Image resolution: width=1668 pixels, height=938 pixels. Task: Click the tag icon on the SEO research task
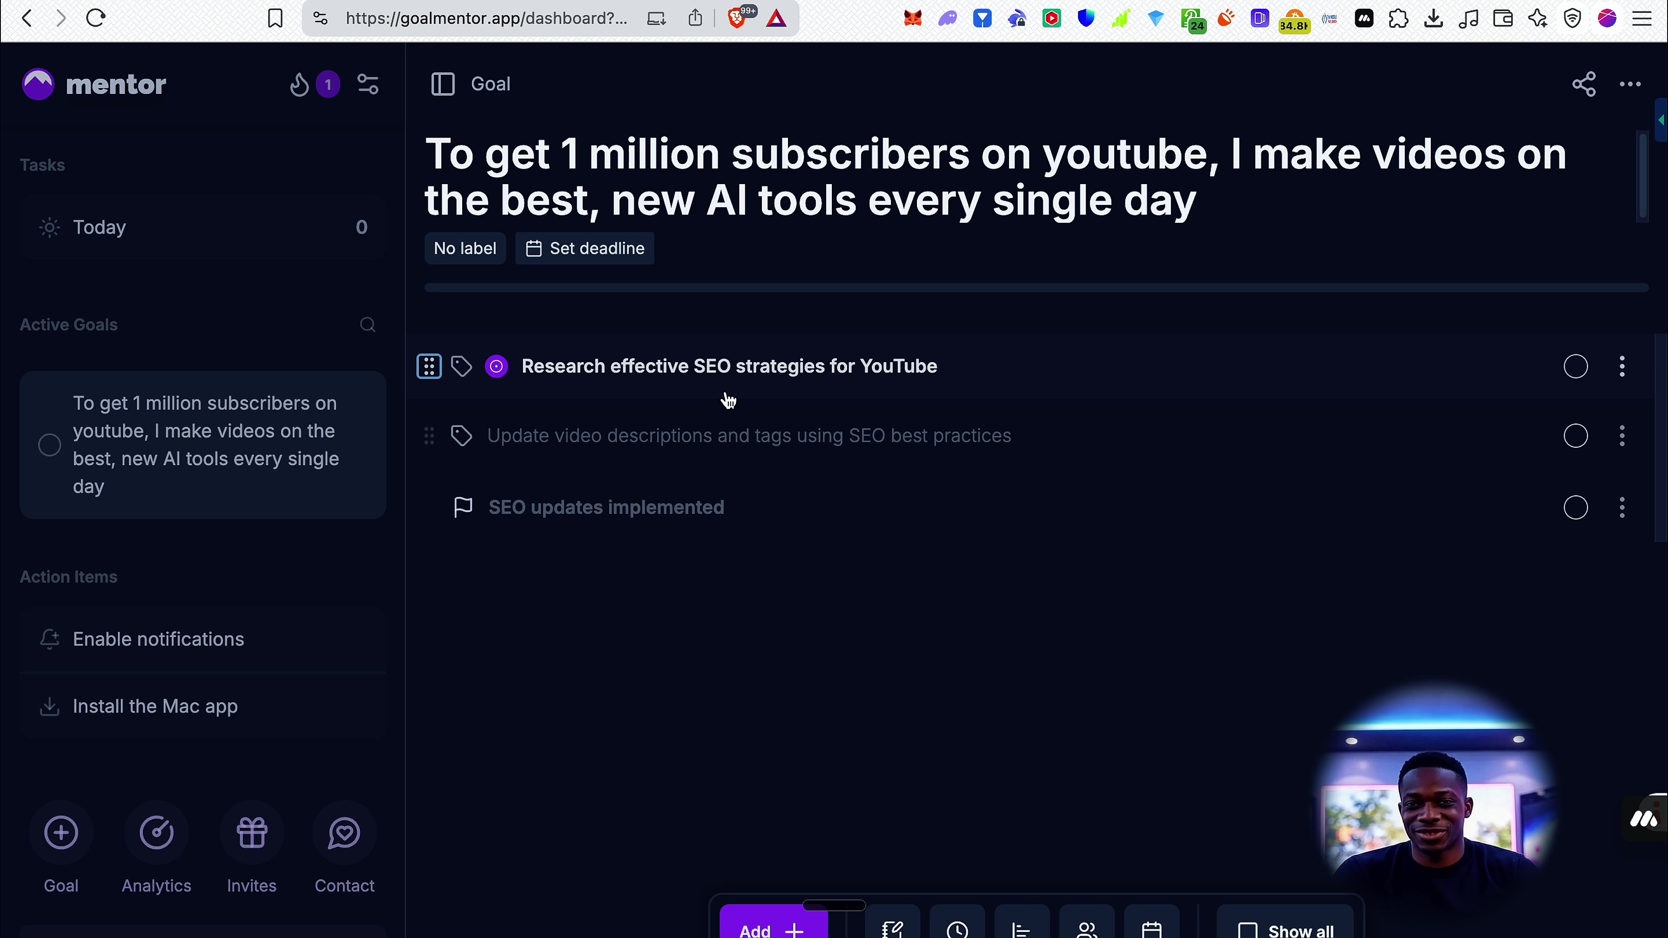(461, 366)
